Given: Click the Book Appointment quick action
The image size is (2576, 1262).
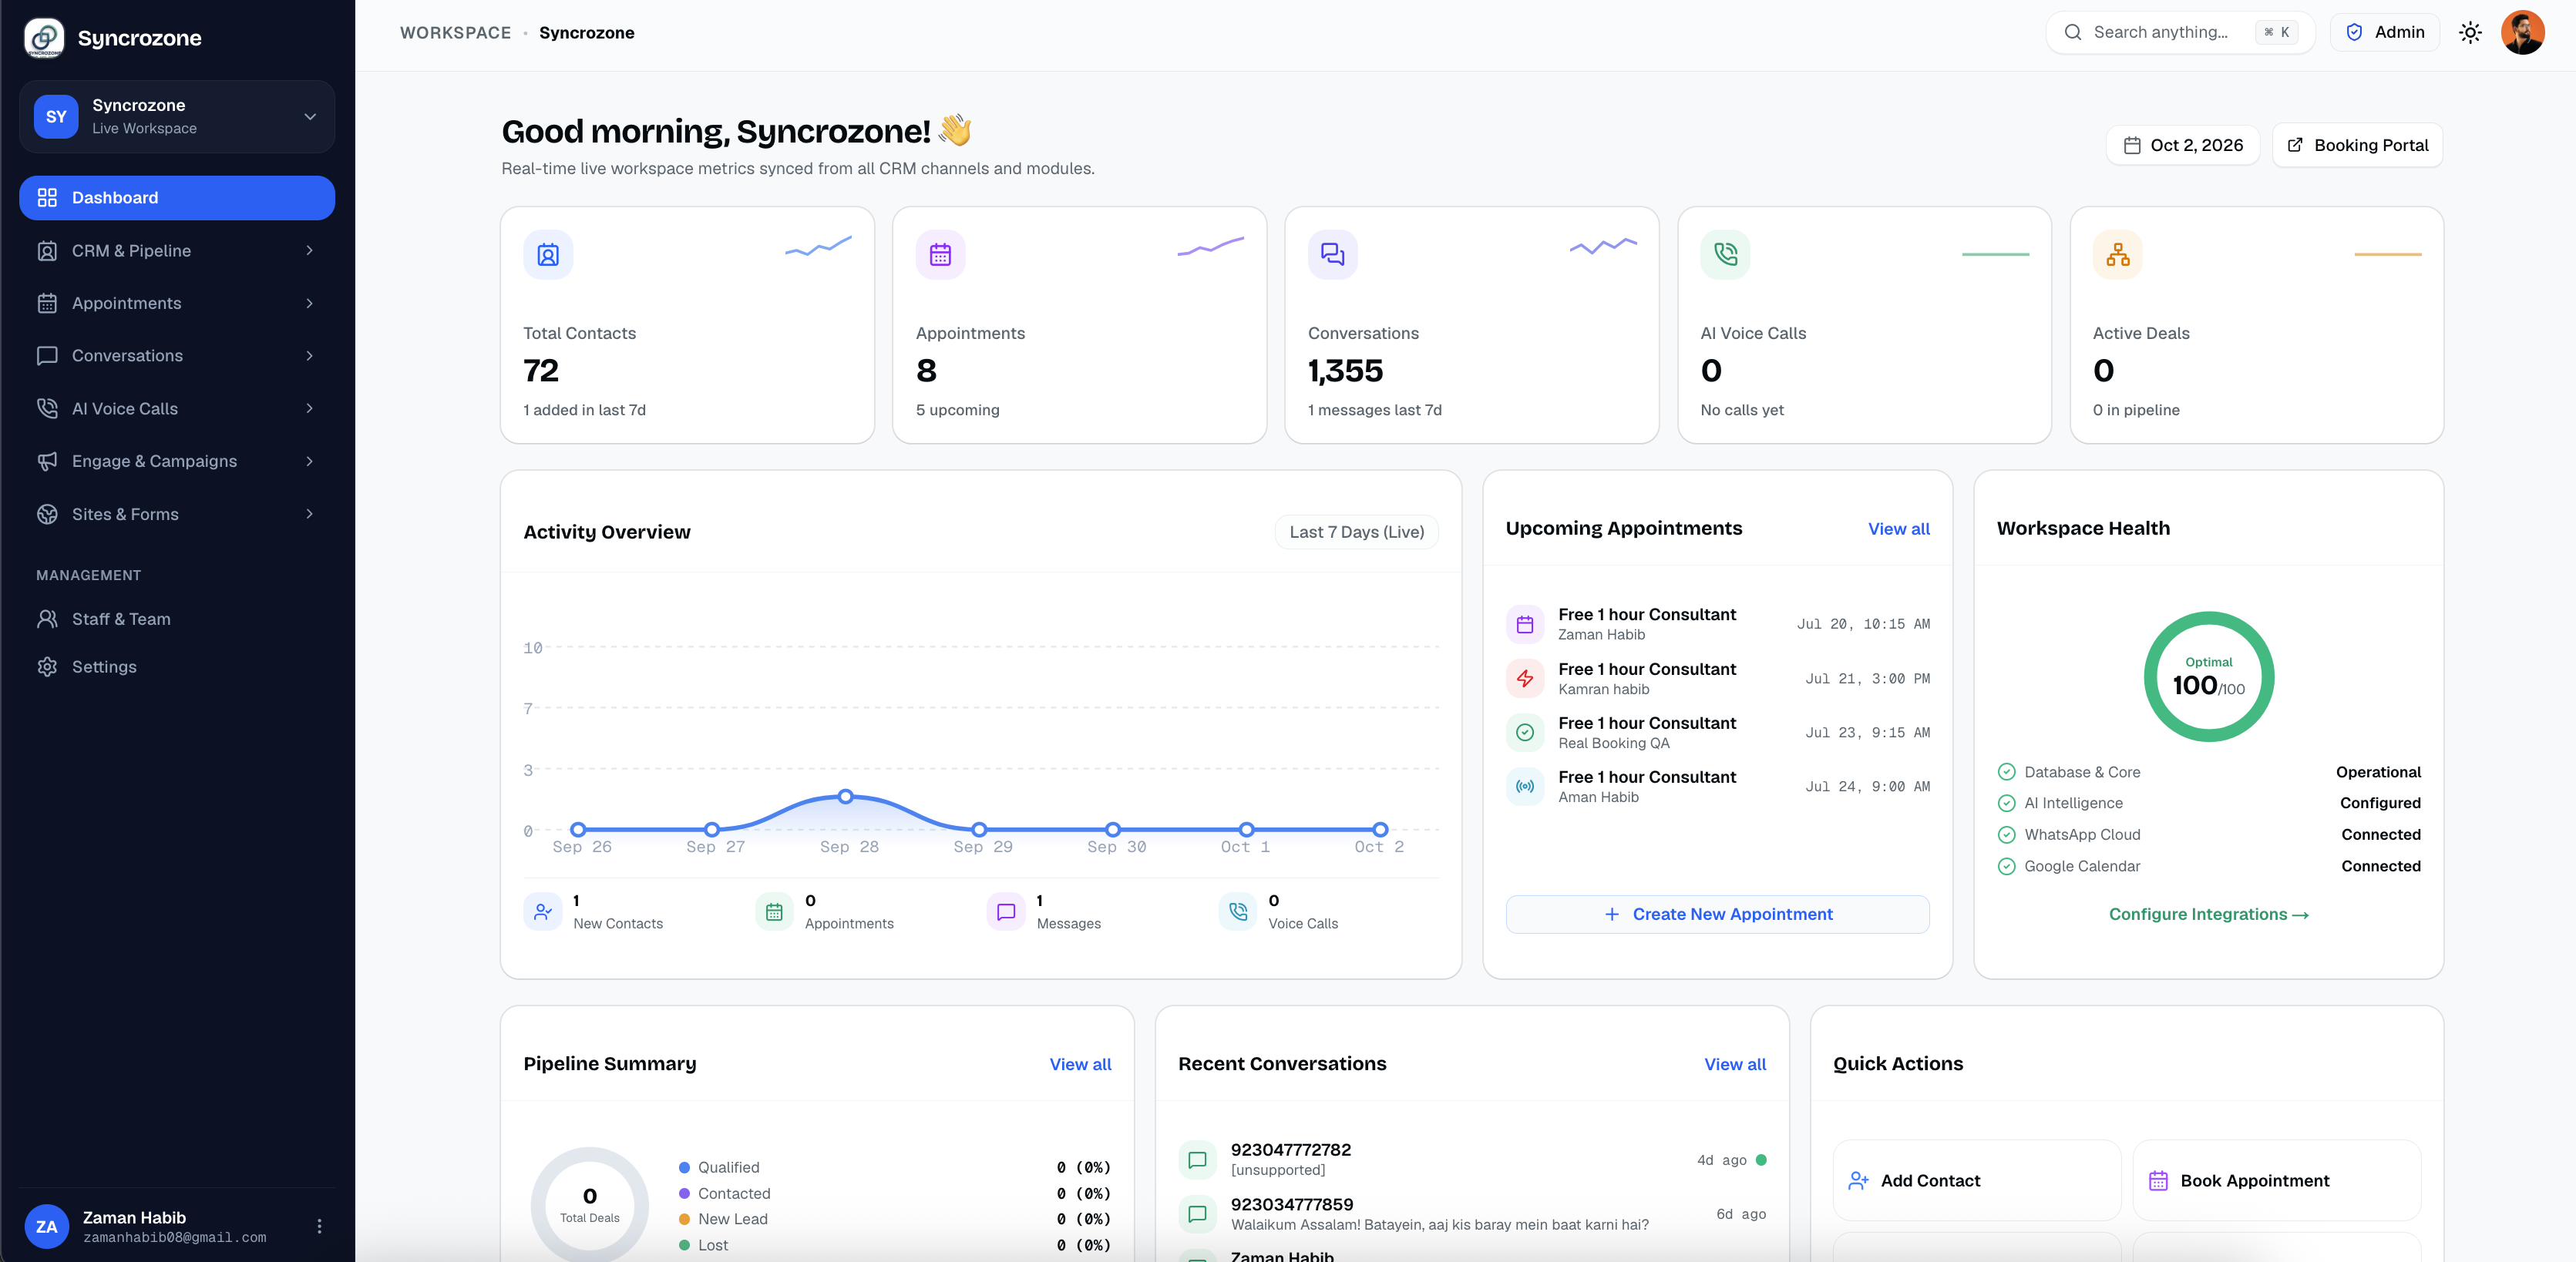Looking at the screenshot, I should tap(2276, 1180).
